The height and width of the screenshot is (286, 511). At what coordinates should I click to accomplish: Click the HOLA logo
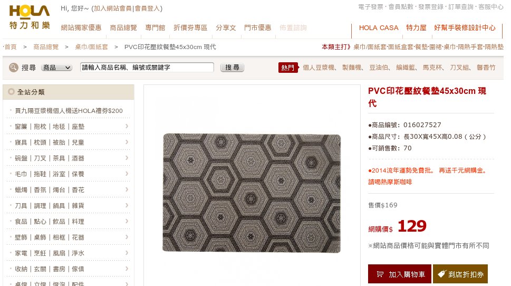(30, 17)
